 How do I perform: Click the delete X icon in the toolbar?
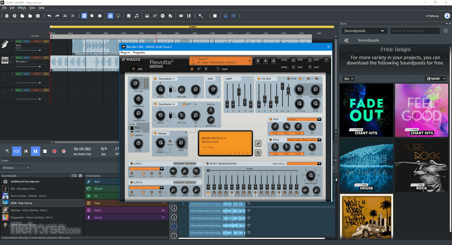click(73, 16)
